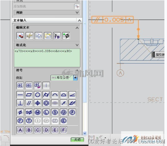Insert datum letter B
The image size is (167, 146).
[x=29, y=130]
